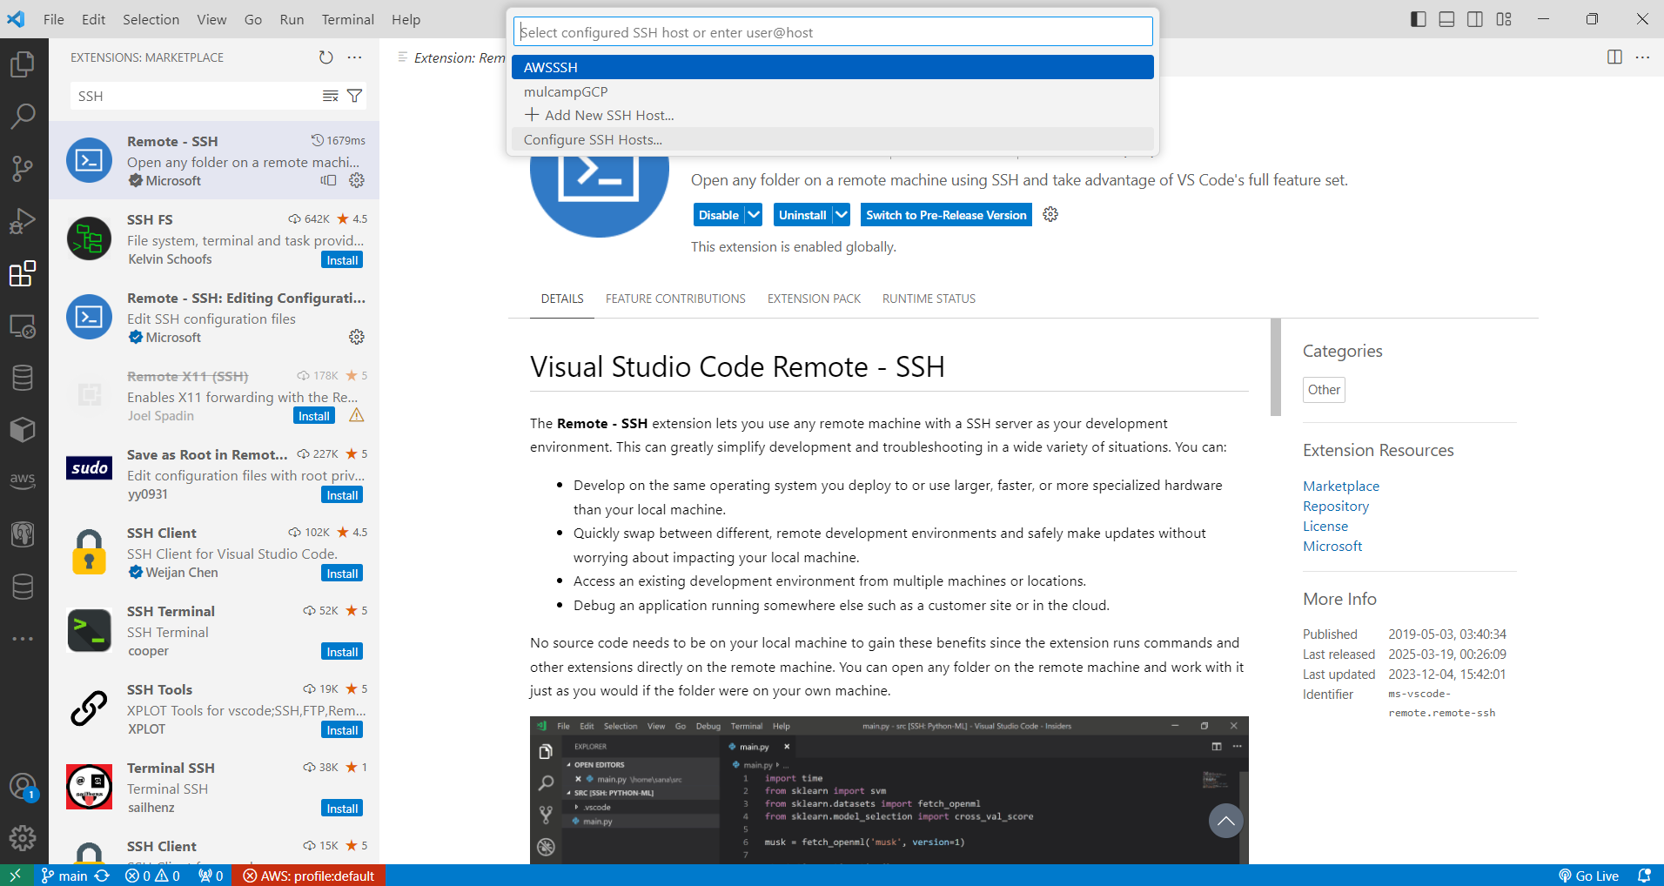Open gear for Remote - SSH: Editing Configuration
The image size is (1664, 886).
point(357,337)
